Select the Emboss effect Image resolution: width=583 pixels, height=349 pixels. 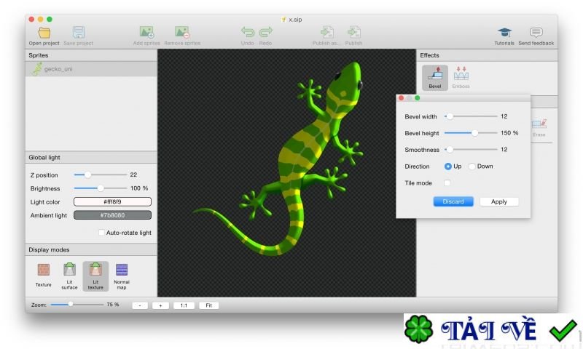[461, 78]
